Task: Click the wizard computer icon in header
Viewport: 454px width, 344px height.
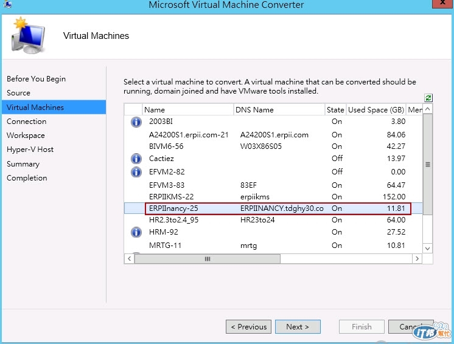Action: click(28, 36)
